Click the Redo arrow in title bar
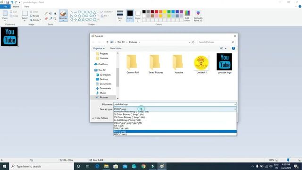Viewport: 302px width, 170px height. coord(16,2)
